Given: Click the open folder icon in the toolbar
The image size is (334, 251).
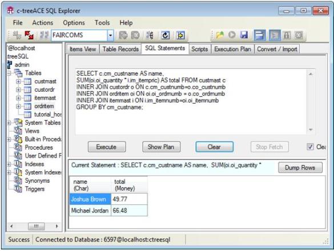Looking at the screenshot, I should click(220, 35).
